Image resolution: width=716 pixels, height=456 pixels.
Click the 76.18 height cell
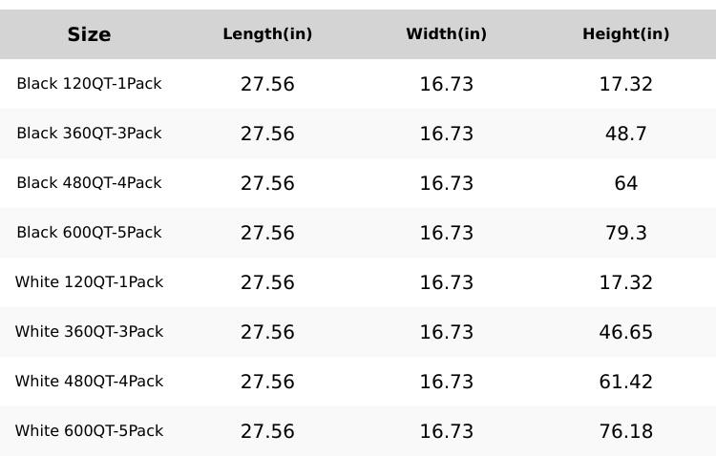click(625, 431)
